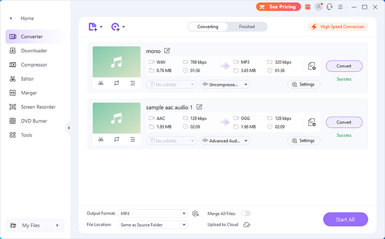Open the hamburger main menu
This screenshot has width=385, height=239.
340,7
